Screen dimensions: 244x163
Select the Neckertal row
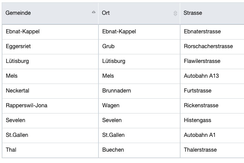pyautogui.click(x=123, y=91)
